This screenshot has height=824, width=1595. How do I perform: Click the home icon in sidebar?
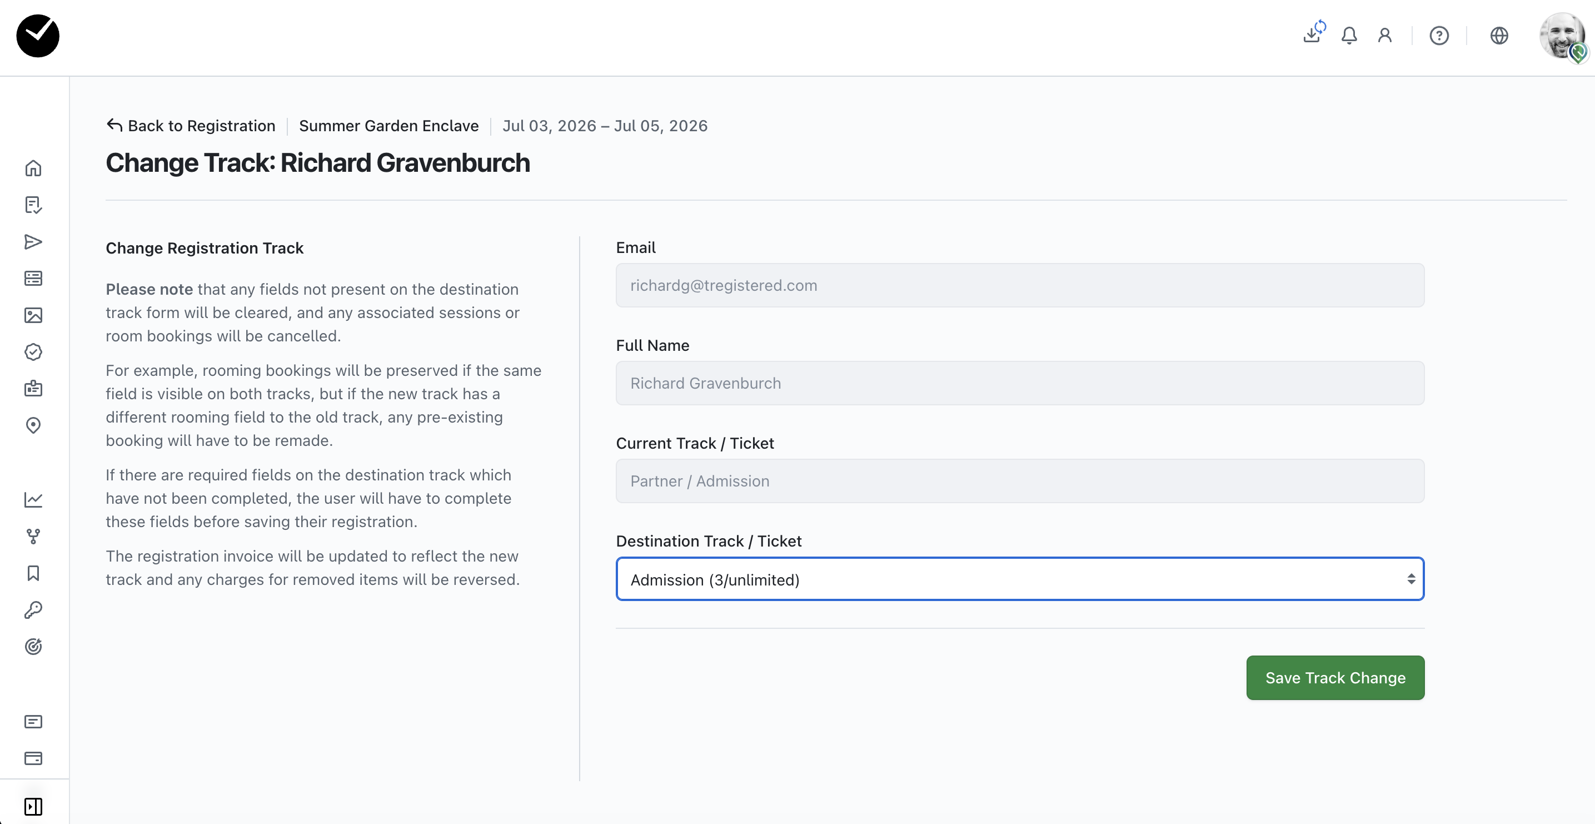(x=33, y=168)
